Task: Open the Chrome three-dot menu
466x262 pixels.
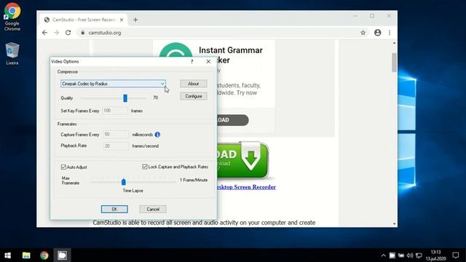Action: [390, 33]
